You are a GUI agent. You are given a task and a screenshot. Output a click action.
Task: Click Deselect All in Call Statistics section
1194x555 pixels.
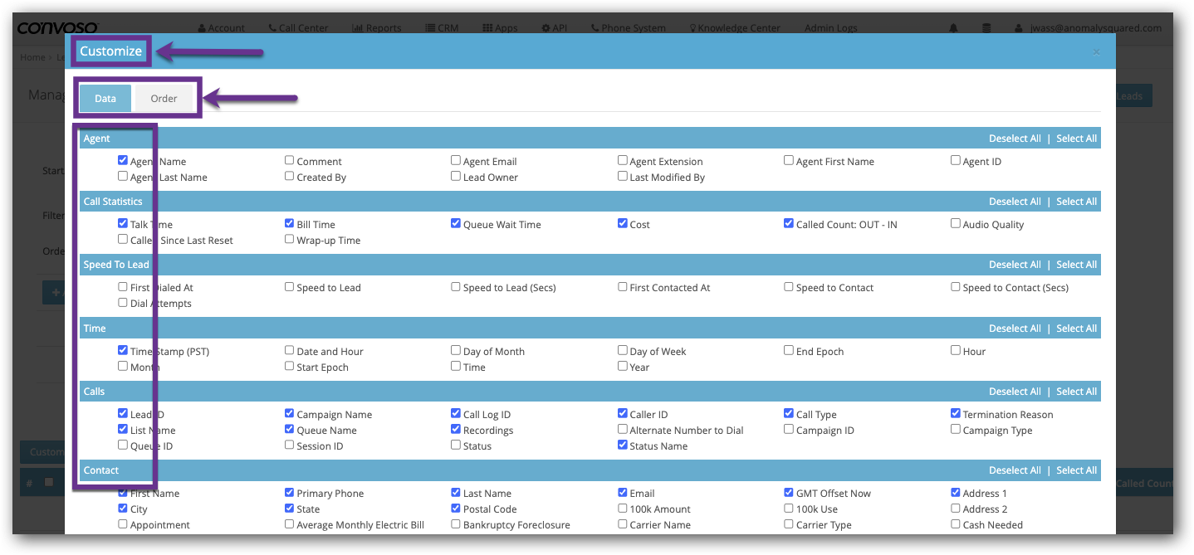(x=1015, y=202)
